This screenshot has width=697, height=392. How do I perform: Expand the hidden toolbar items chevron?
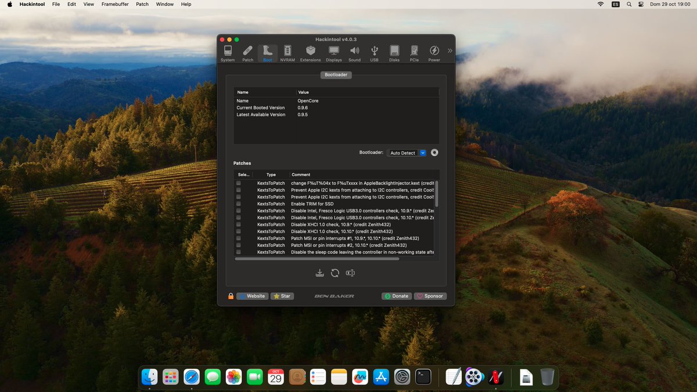tap(450, 51)
